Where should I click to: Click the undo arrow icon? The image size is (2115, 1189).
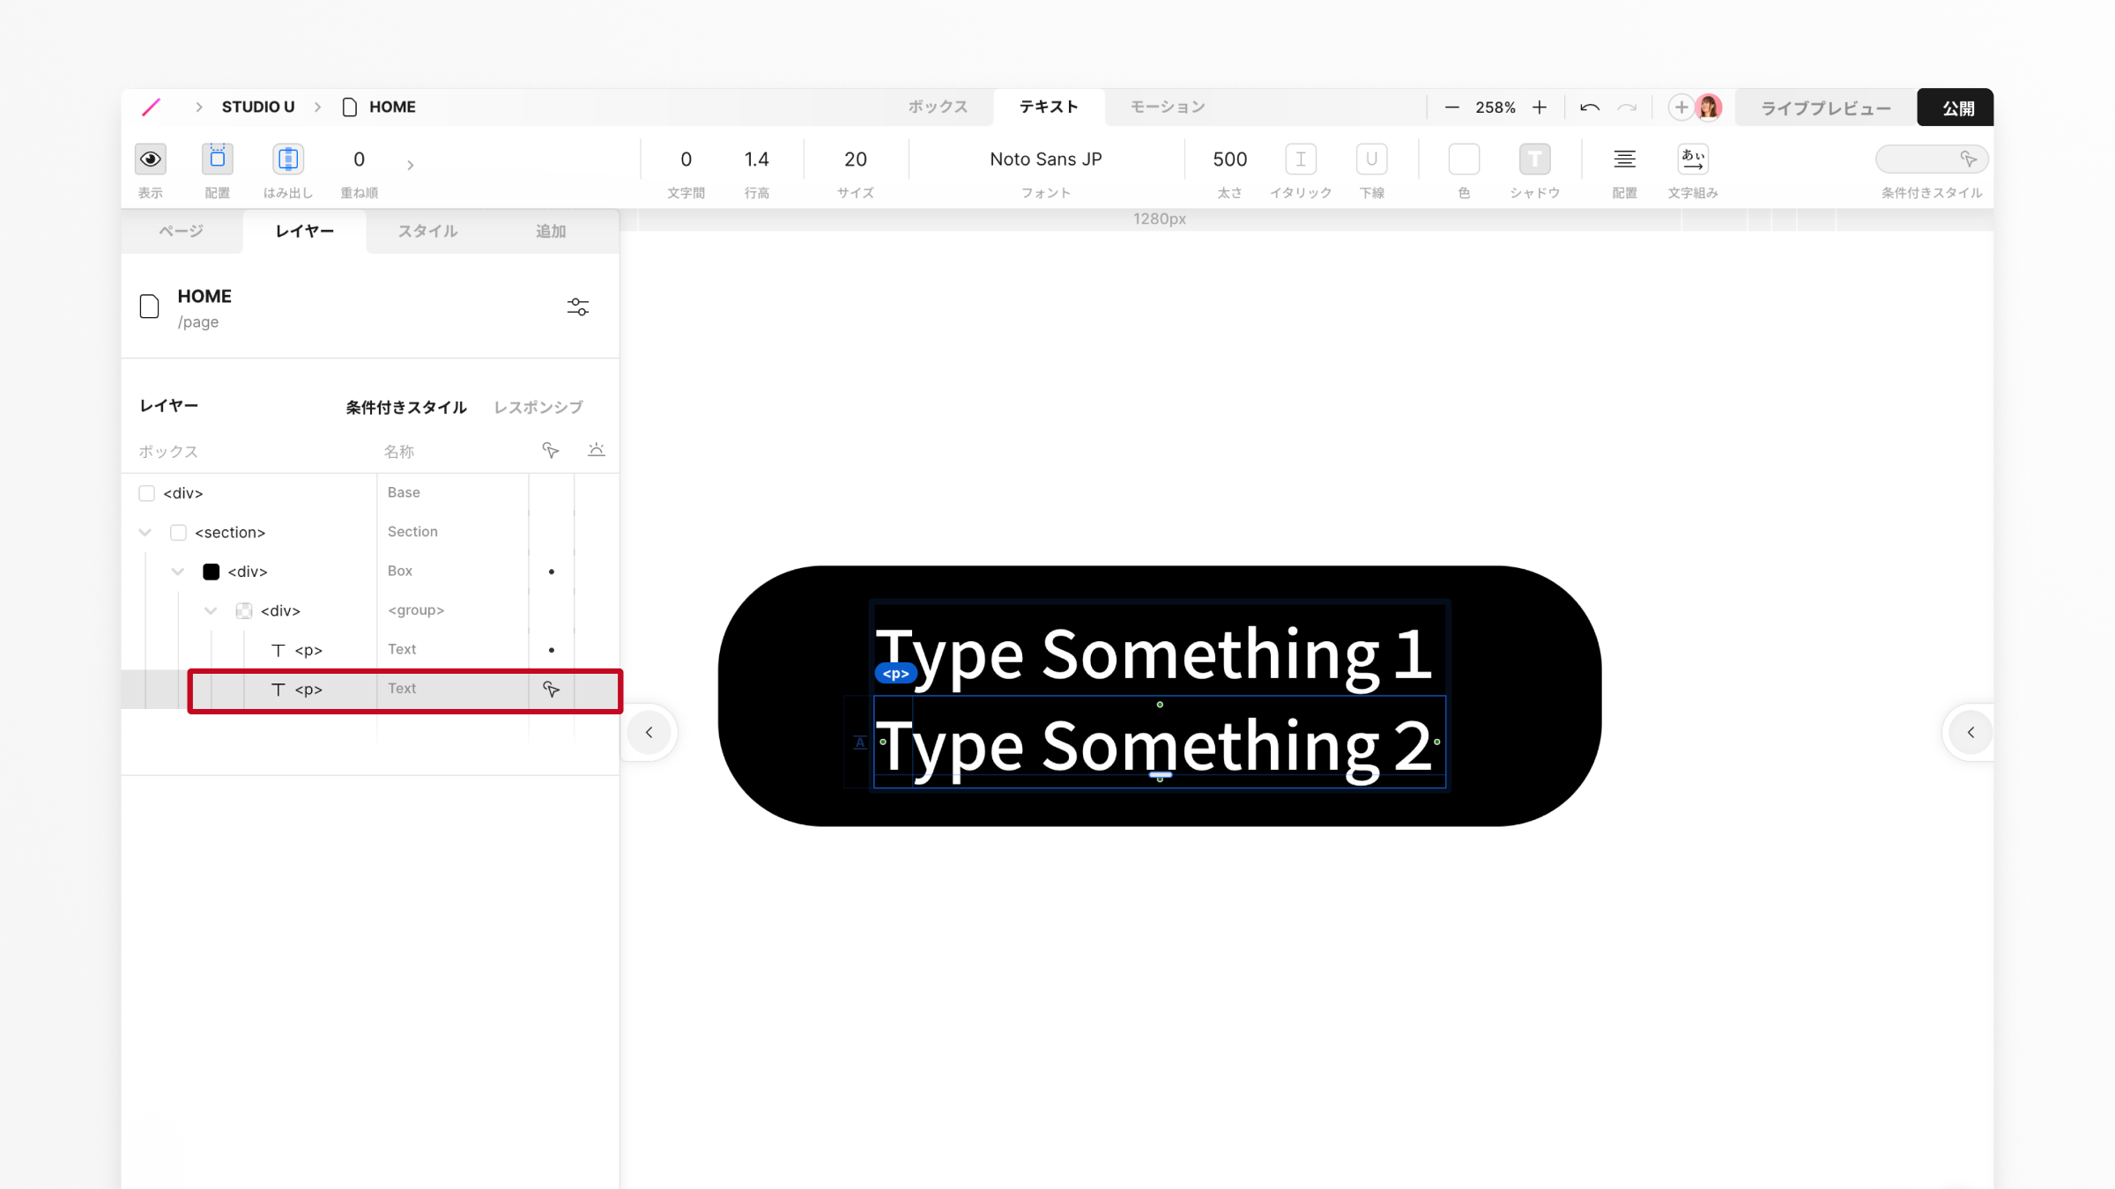click(1589, 107)
